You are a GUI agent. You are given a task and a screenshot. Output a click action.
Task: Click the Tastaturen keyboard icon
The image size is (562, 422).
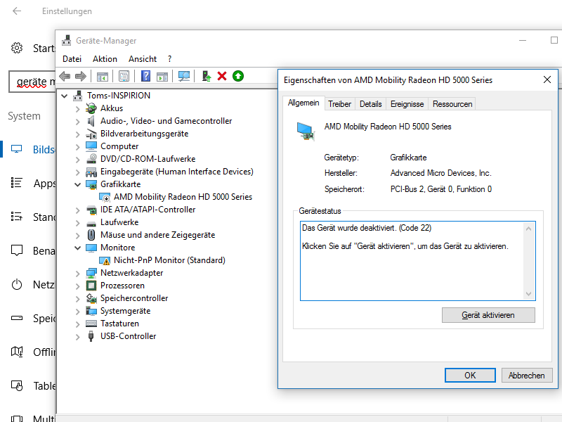[x=91, y=324]
